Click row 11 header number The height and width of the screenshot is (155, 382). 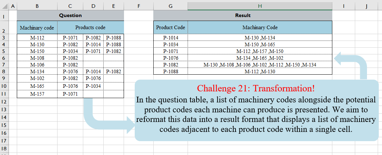click(x=4, y=94)
